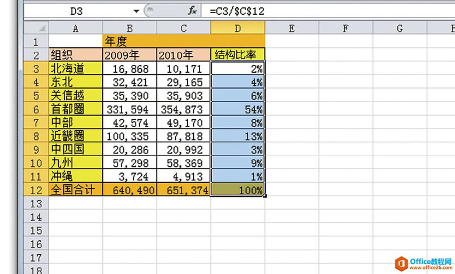This screenshot has height=274, width=455.
Task: Click the active cell showing 2%
Action: click(237, 68)
